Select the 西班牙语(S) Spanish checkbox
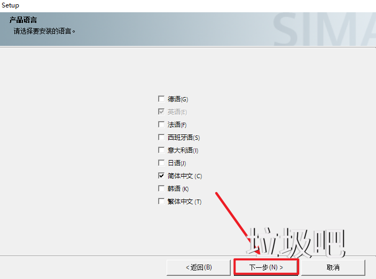 pos(161,137)
